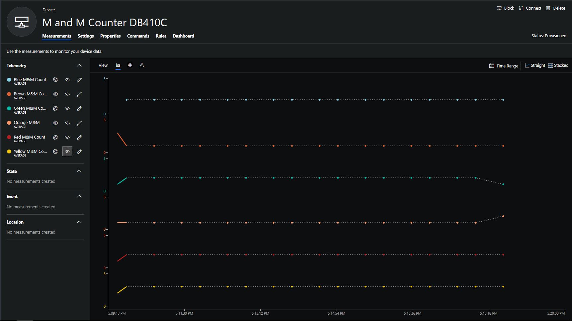Select the Stacked chart layout option
The height and width of the screenshot is (321, 572).
point(558,65)
